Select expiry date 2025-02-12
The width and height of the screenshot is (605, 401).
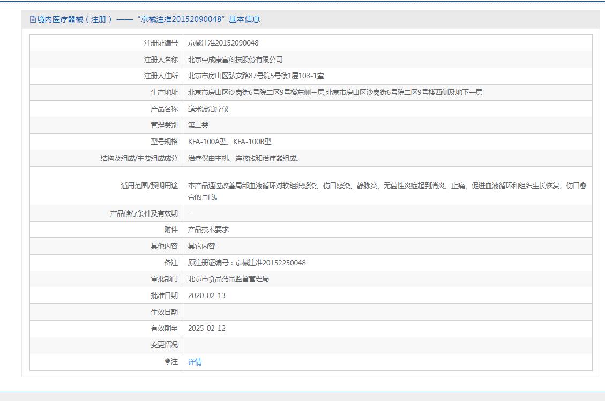coord(206,329)
